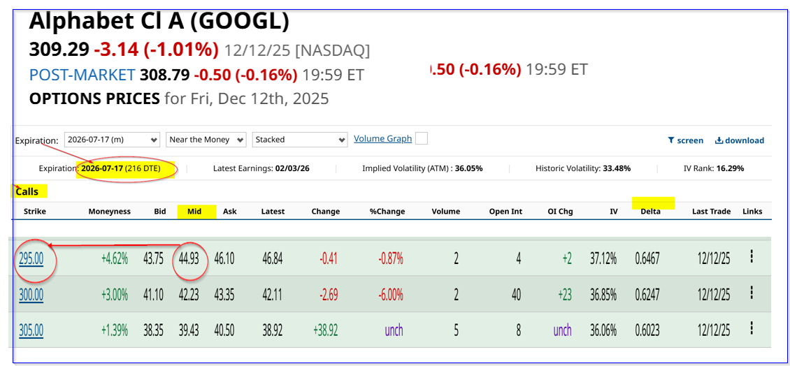Open links menu for 295.00 strike row

pos(752,257)
